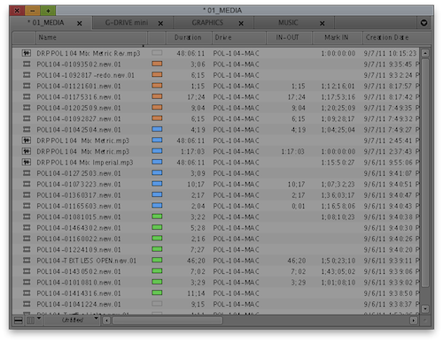Click clip icon next to POL104-01041224.new.01
The image size is (443, 342).
pyautogui.click(x=27, y=304)
